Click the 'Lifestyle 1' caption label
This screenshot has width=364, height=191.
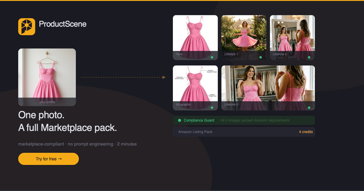231,54
